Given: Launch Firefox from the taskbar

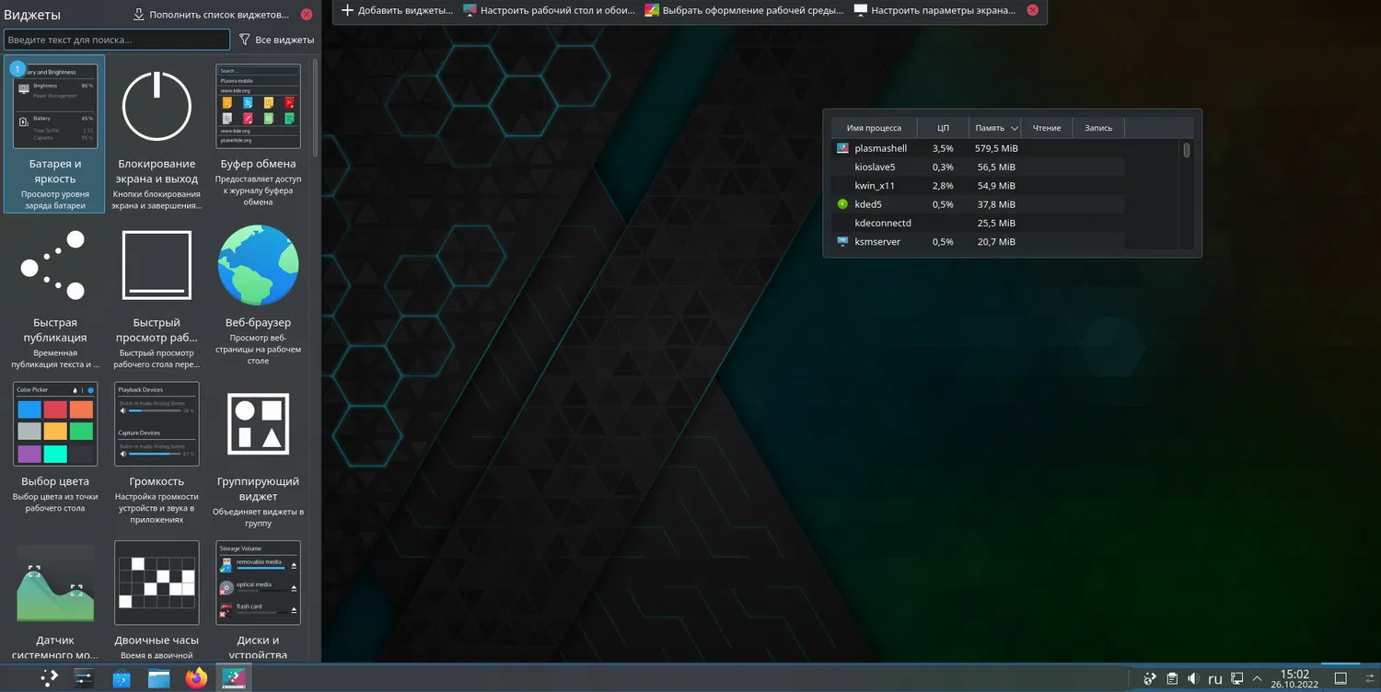Looking at the screenshot, I should [x=196, y=678].
